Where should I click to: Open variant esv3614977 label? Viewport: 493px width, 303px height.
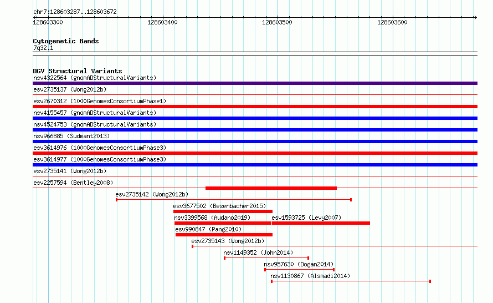coord(100,159)
